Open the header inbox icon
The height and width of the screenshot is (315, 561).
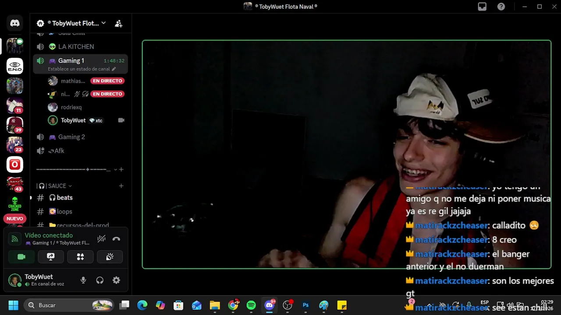(x=482, y=7)
